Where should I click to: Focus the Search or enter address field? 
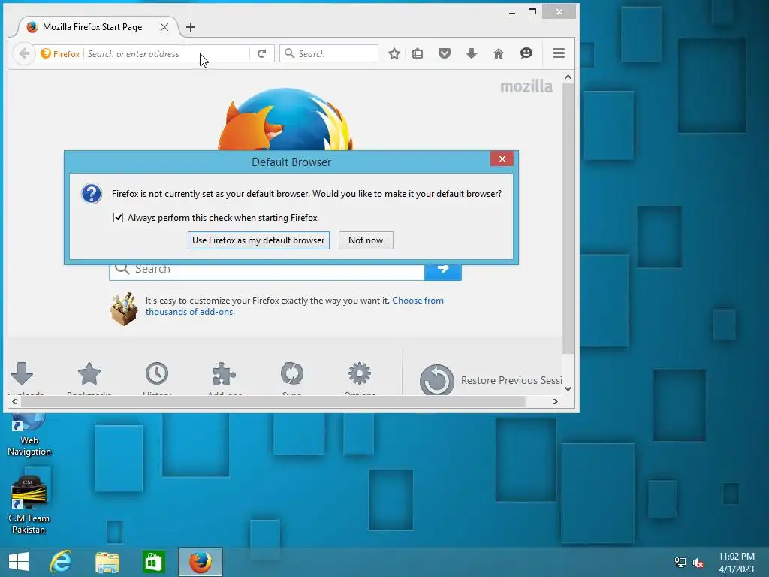click(167, 53)
